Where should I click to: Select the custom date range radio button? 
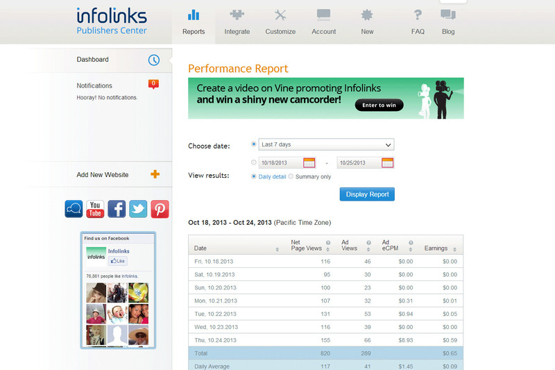(x=253, y=162)
